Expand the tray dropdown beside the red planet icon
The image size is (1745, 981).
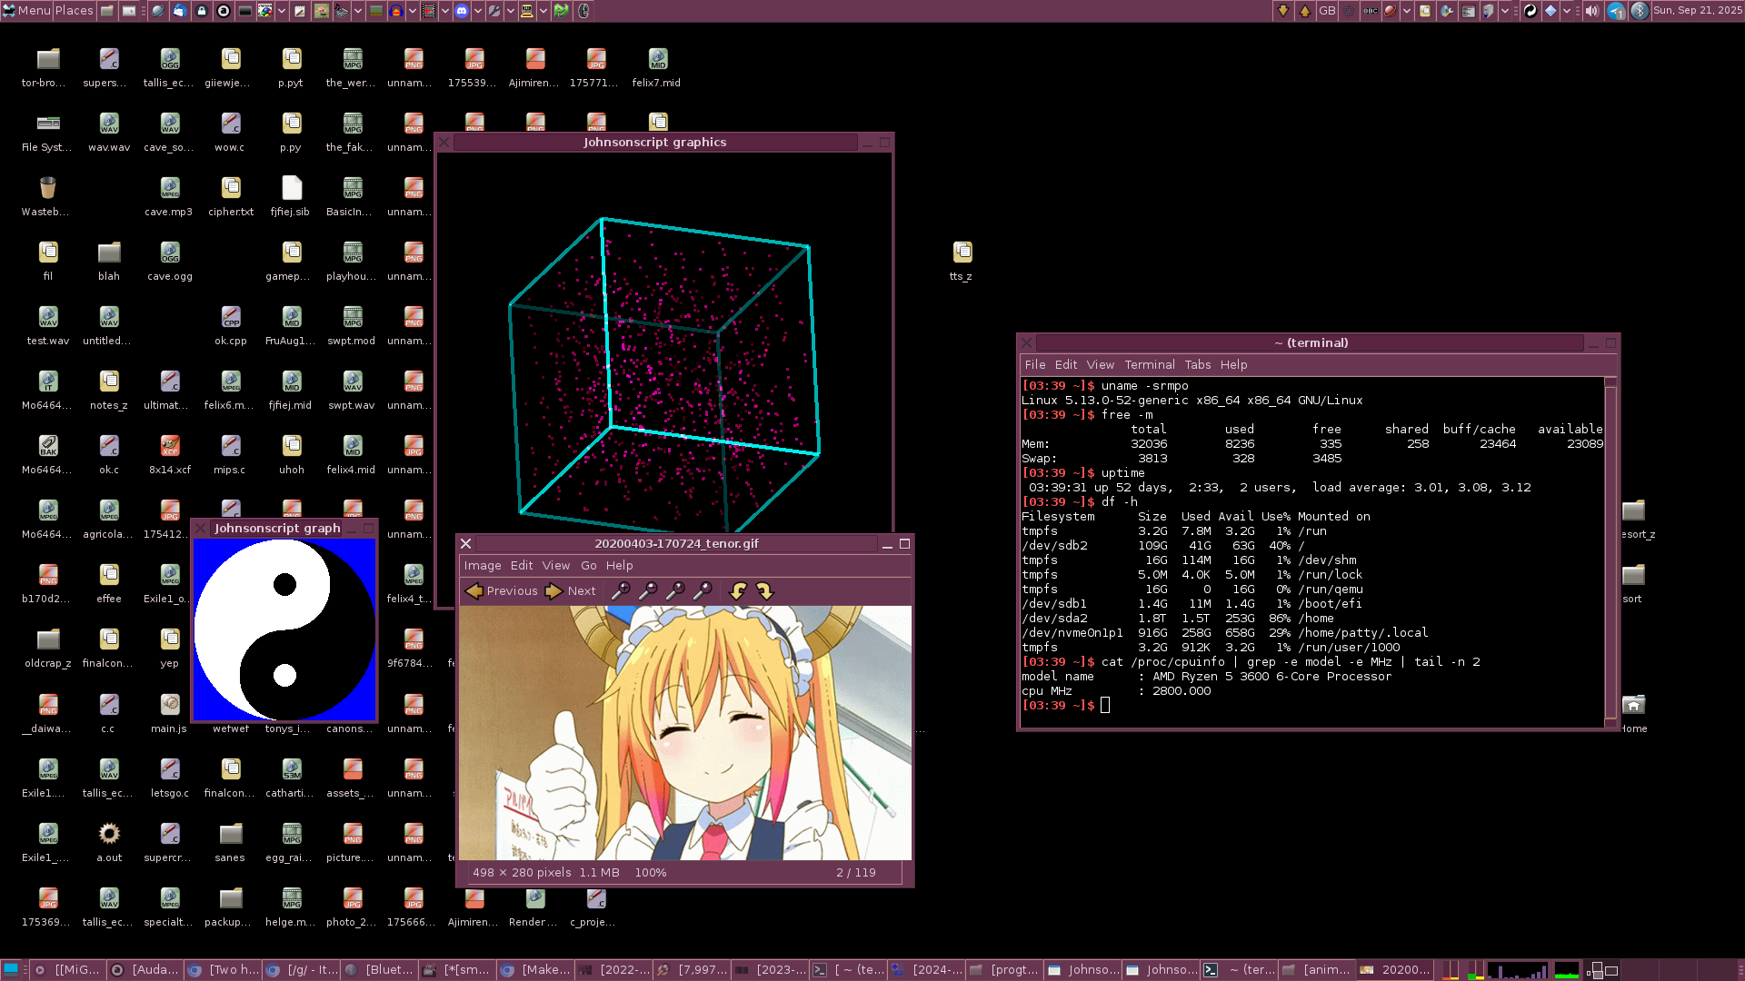point(1407,11)
